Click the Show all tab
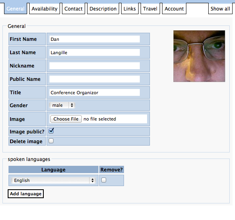The image size is (235, 220). point(220,8)
